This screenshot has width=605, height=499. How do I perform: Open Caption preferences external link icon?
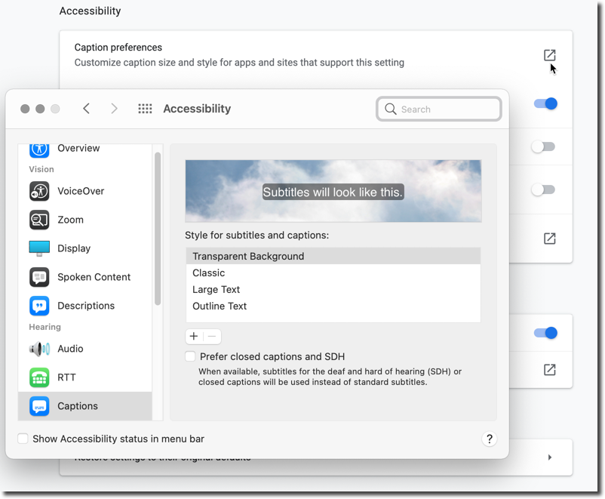pos(549,55)
